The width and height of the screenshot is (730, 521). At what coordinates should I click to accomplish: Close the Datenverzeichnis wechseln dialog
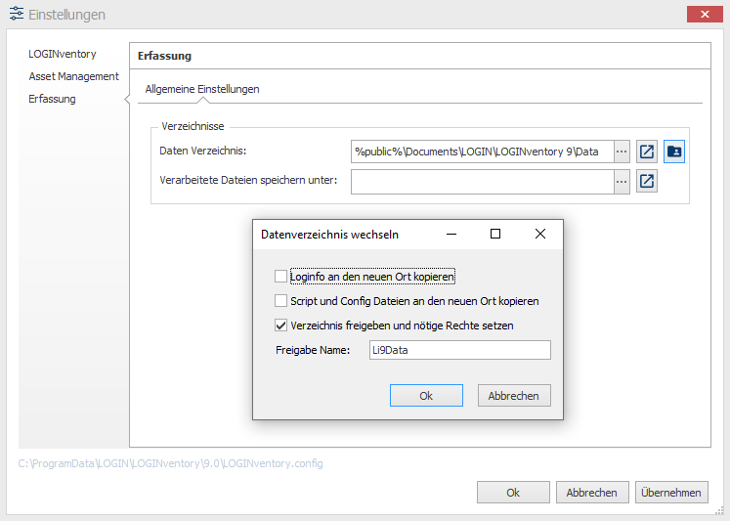tap(540, 234)
